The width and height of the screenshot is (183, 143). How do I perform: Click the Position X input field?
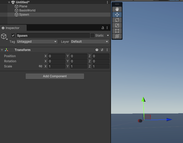(56, 56)
